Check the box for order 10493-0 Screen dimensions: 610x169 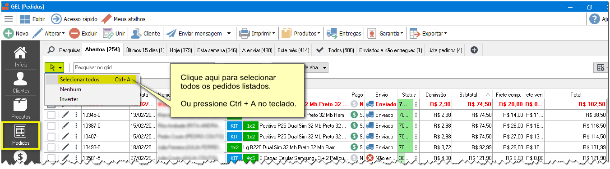[x=51, y=147]
